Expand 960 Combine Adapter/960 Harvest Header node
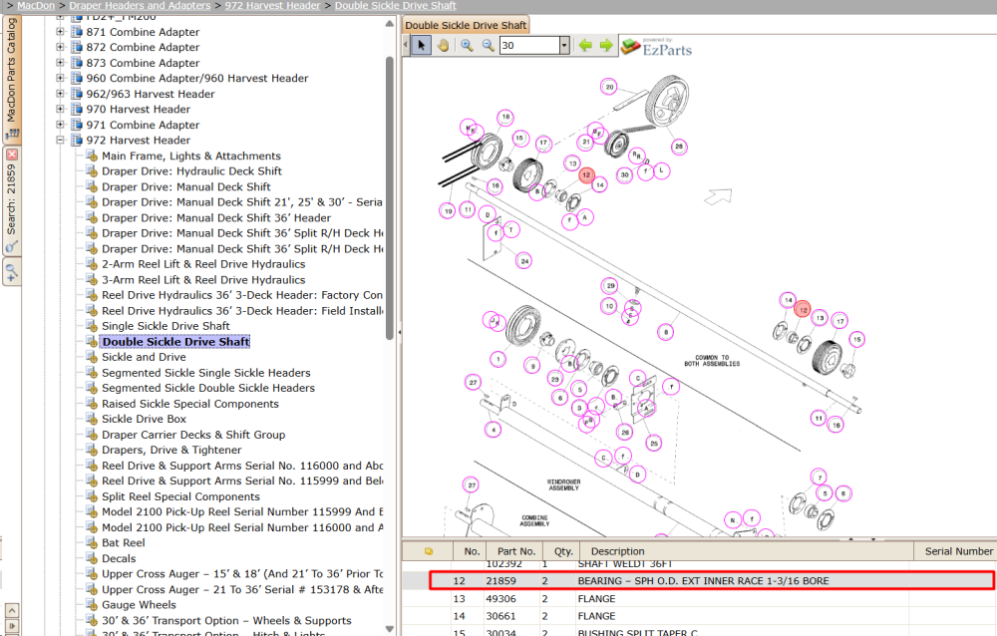The image size is (997, 636). 60,78
